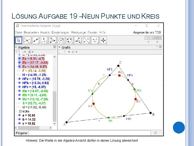Open the Werkzeuge menu
This screenshot has height=146, width=194.
click(x=78, y=32)
